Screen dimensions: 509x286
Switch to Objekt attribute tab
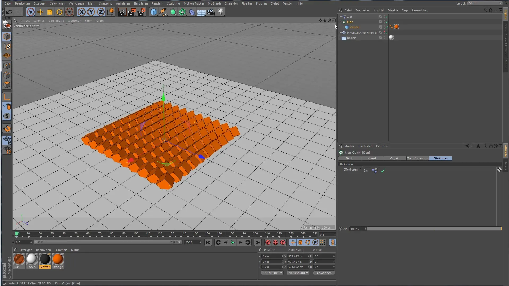click(395, 158)
